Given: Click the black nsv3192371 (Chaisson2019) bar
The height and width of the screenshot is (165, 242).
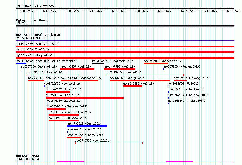Looking at the screenshot, I should tap(98, 64).
